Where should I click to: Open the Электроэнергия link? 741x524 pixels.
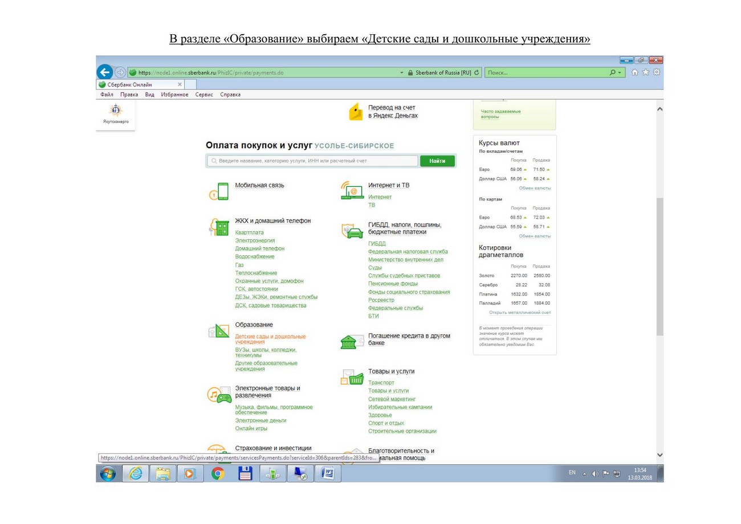tap(255, 240)
